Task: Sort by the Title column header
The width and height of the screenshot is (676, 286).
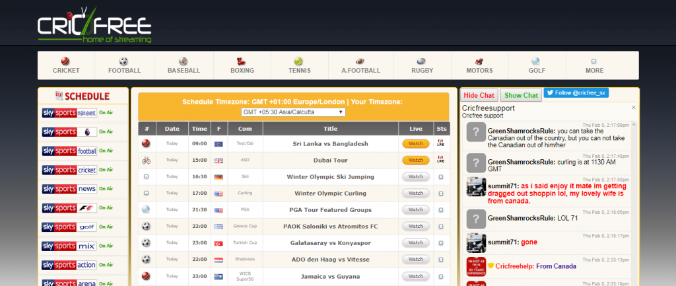Action: click(x=331, y=129)
